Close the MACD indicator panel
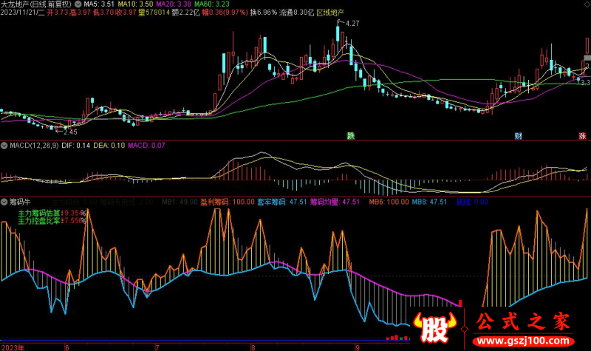Image resolution: width=591 pixels, height=351 pixels. click(4, 146)
